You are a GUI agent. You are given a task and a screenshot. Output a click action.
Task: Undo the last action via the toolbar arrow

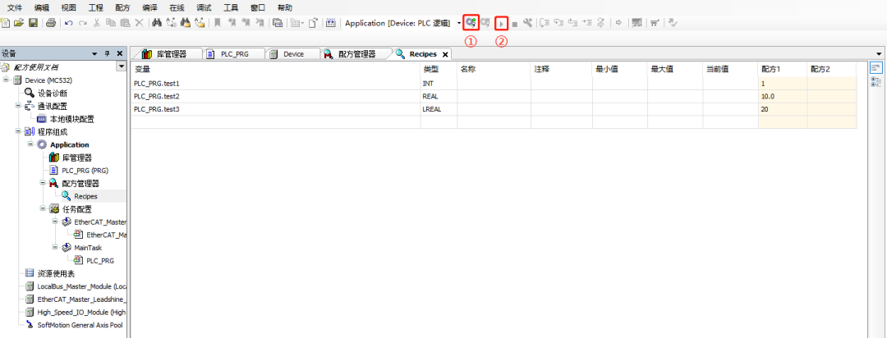coord(69,23)
